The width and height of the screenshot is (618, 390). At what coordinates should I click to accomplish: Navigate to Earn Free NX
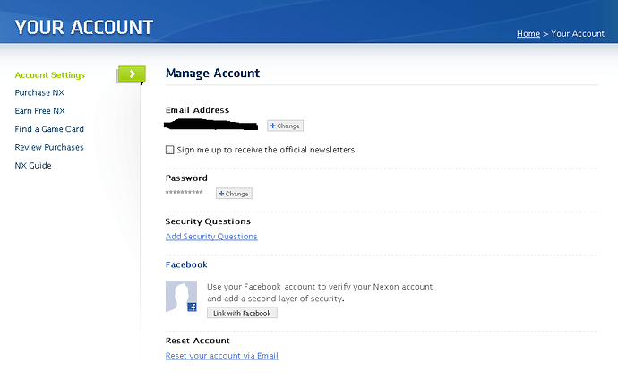tap(40, 111)
